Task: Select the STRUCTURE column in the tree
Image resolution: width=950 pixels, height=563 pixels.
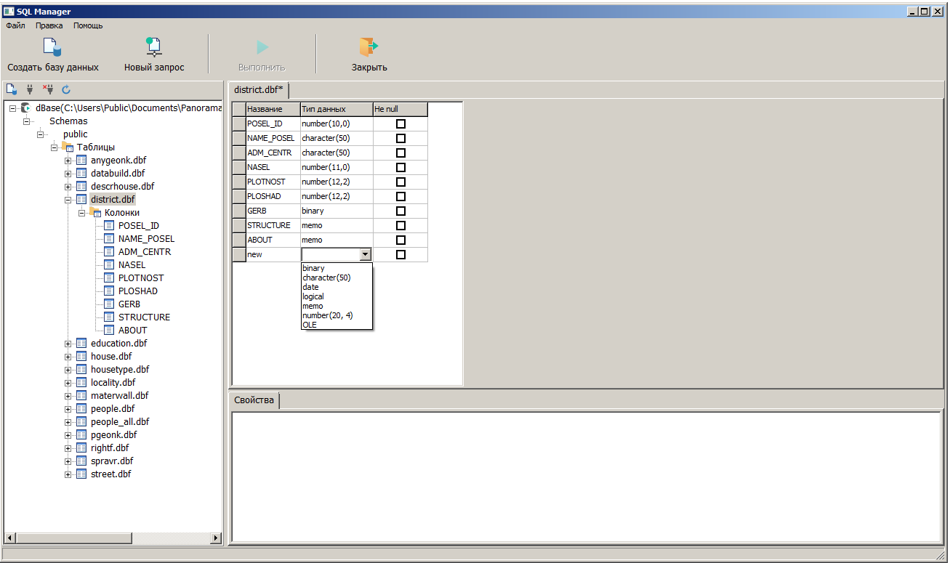Action: tap(144, 317)
